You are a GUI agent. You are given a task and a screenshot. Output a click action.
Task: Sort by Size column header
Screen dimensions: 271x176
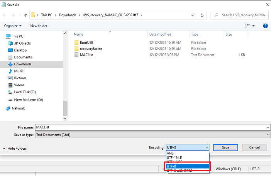(x=229, y=34)
